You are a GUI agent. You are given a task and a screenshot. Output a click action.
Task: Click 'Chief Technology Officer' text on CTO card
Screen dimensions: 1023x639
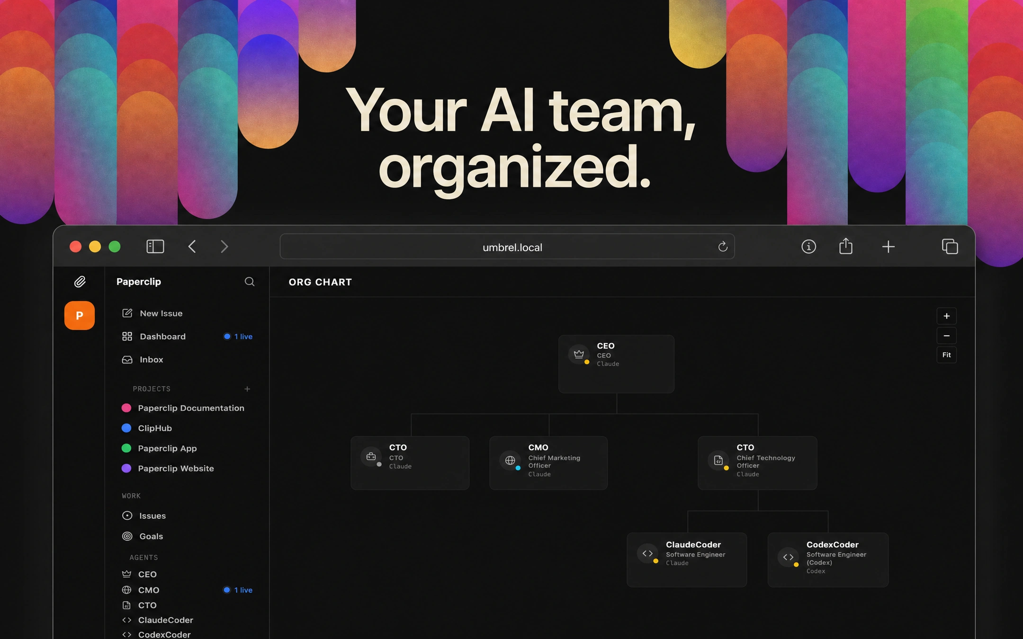(x=765, y=461)
